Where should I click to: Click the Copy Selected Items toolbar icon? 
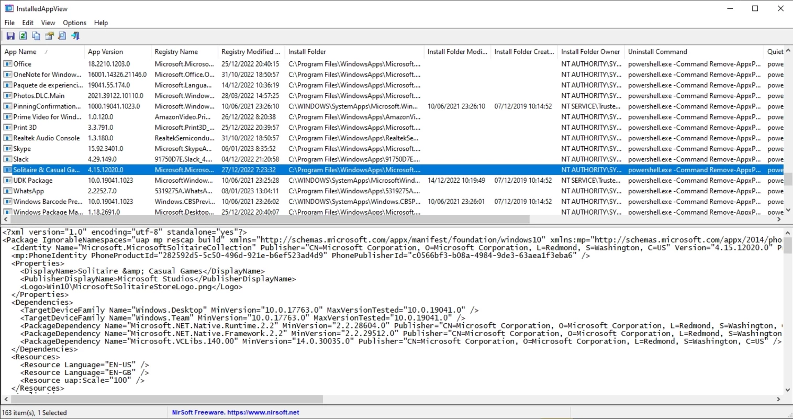tap(36, 36)
